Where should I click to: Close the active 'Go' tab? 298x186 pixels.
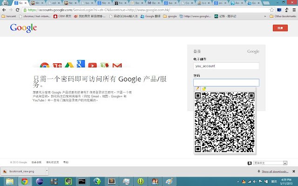[26, 3]
